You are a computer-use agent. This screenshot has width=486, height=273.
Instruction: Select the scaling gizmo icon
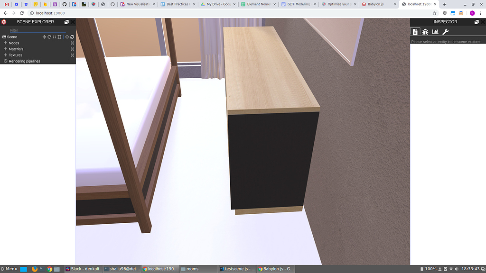[54, 37]
